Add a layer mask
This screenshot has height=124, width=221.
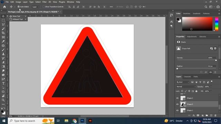pyautogui.click(x=198, y=115)
